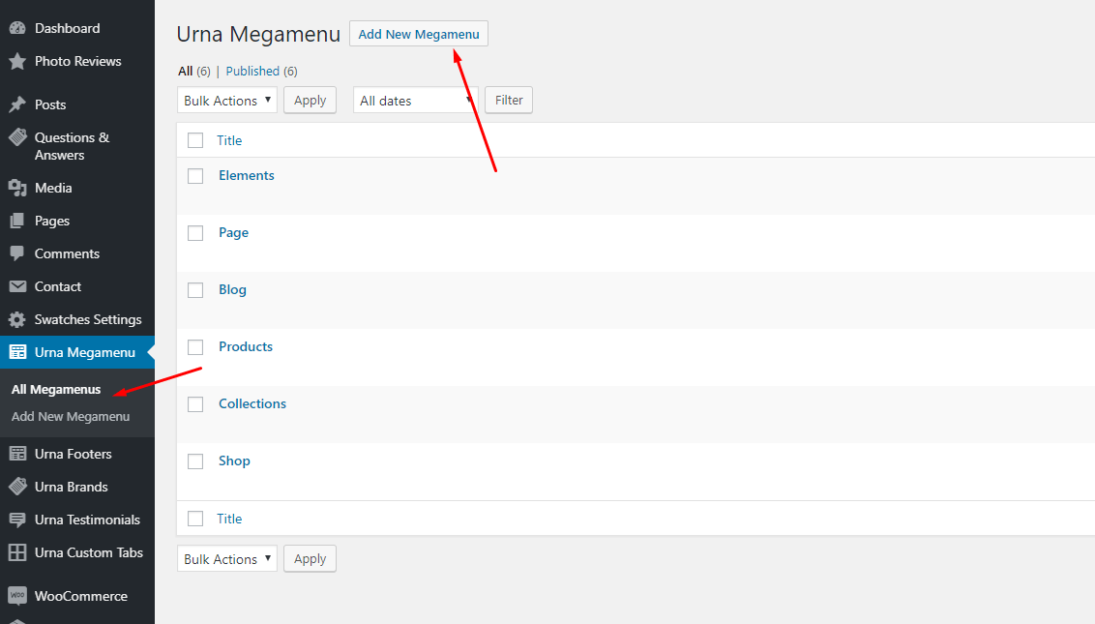Open All Megamenus submenu item
Viewport: 1095px width, 624px height.
(56, 389)
